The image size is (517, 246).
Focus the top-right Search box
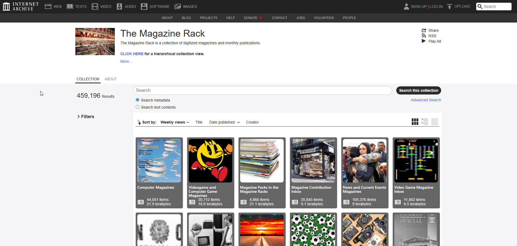tap(494, 7)
